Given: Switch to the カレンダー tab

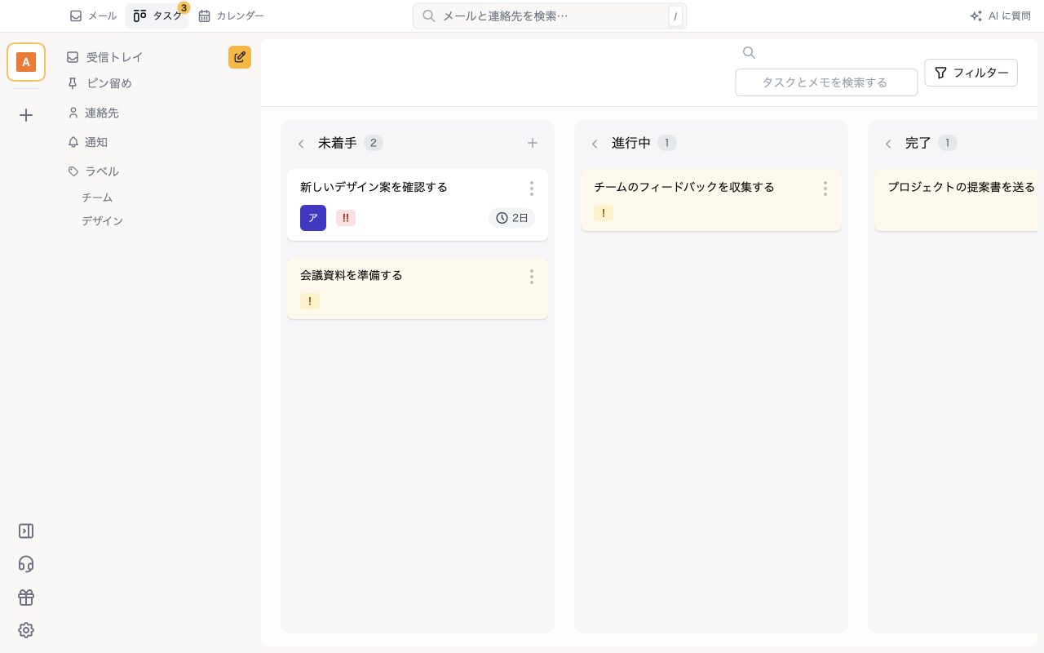Looking at the screenshot, I should pyautogui.click(x=231, y=16).
